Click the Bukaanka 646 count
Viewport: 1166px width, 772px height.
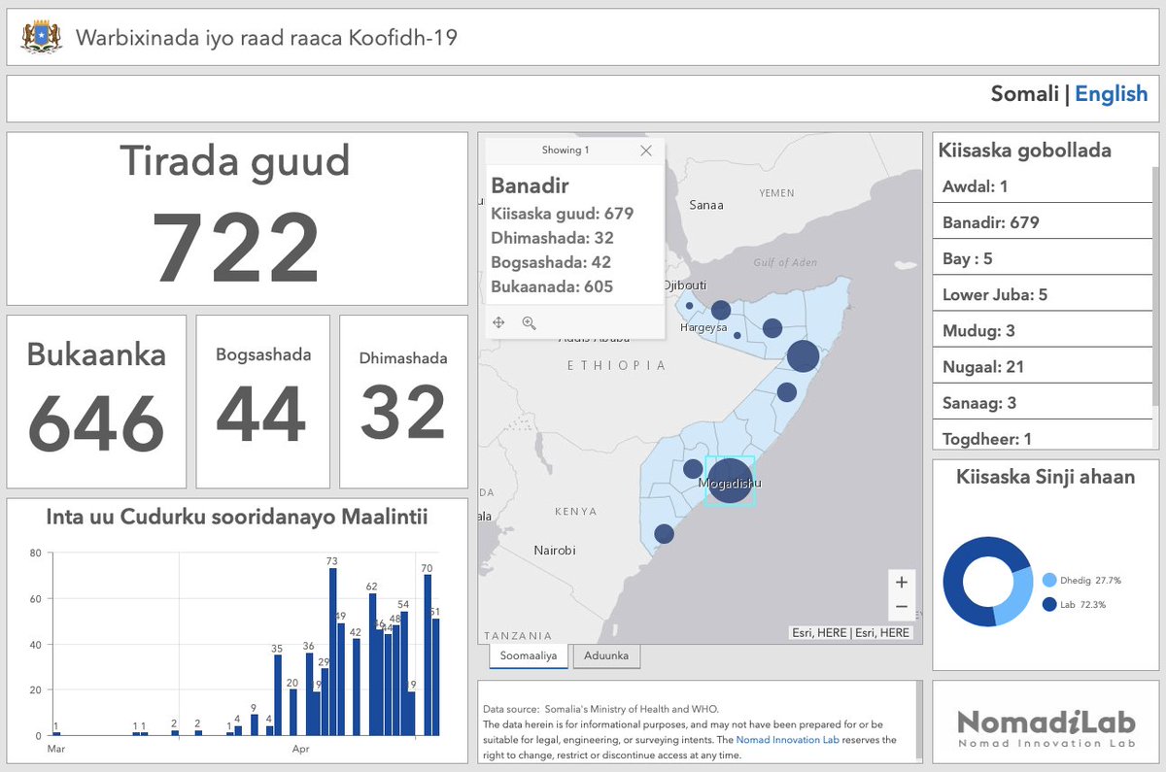[96, 422]
